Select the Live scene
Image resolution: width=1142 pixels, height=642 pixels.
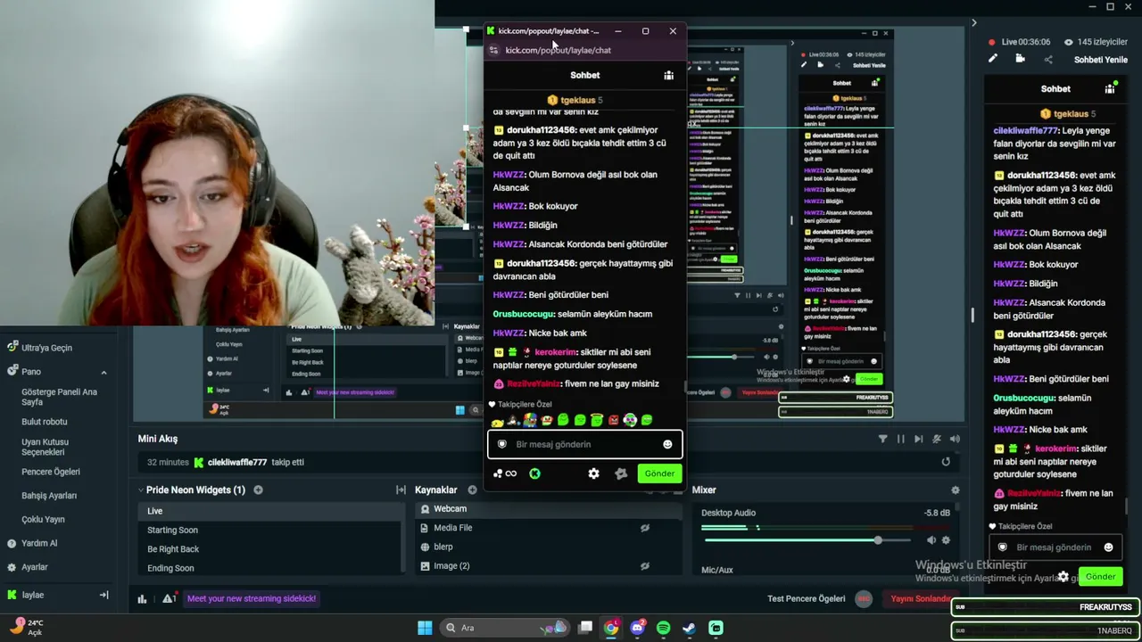[271, 511]
